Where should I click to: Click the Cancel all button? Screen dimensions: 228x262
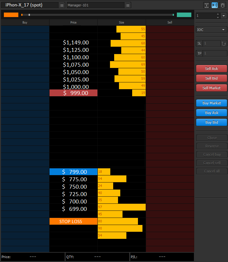212,171
